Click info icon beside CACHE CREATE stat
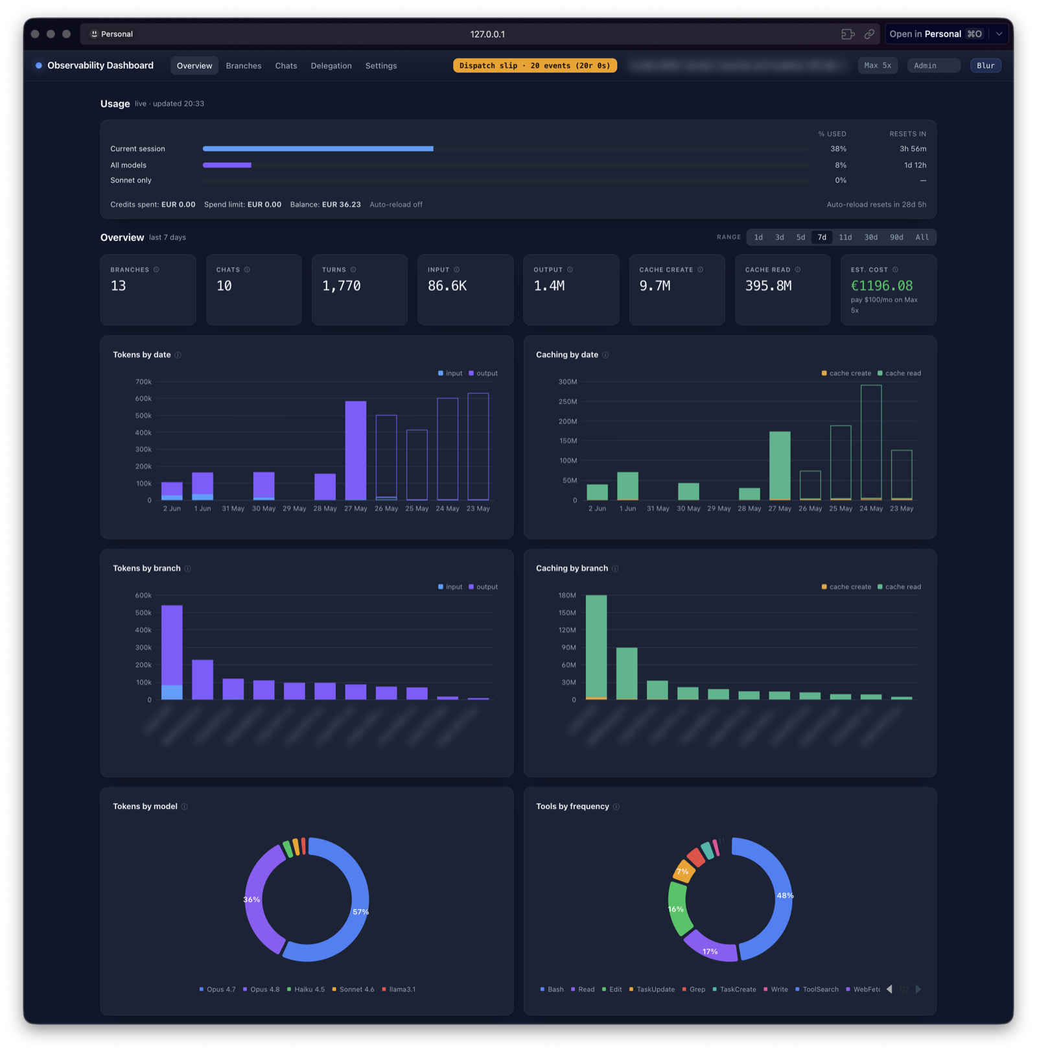The height and width of the screenshot is (1053, 1037). tap(701, 270)
